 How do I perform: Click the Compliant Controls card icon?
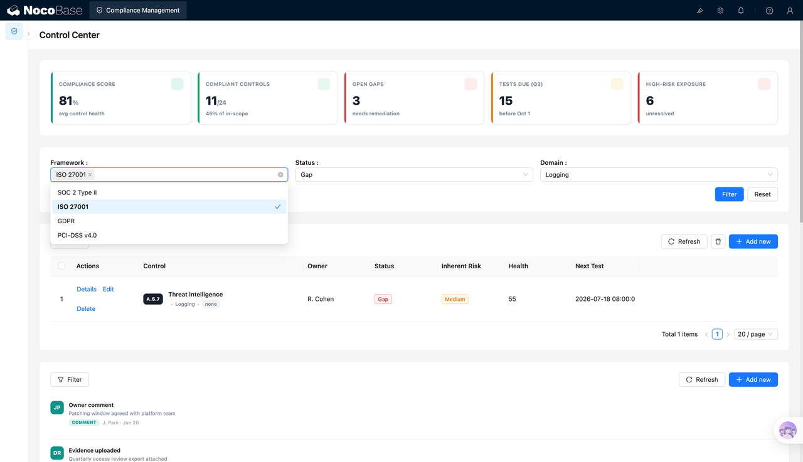[x=324, y=84]
